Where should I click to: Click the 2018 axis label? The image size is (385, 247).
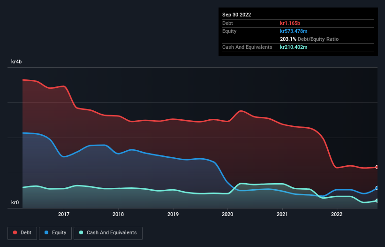(x=118, y=214)
